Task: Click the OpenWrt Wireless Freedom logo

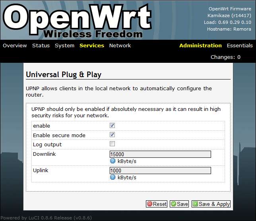Action: click(x=77, y=20)
